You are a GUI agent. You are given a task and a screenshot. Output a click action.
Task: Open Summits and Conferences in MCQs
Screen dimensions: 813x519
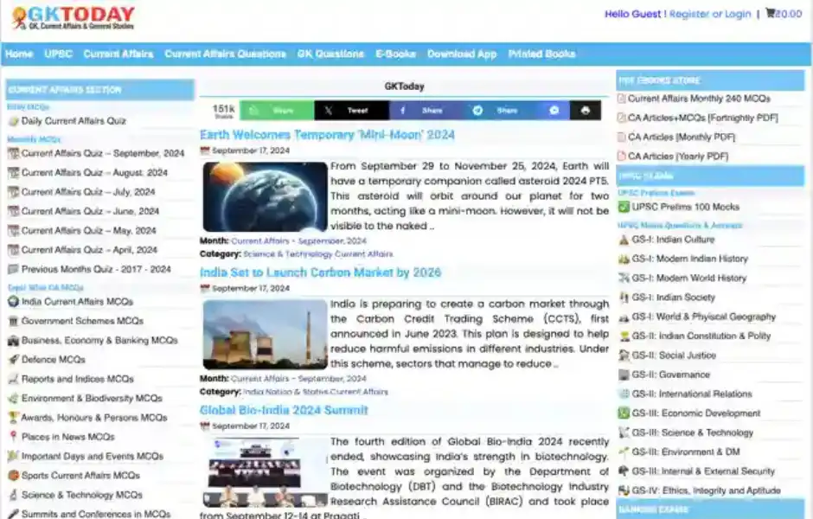96,513
